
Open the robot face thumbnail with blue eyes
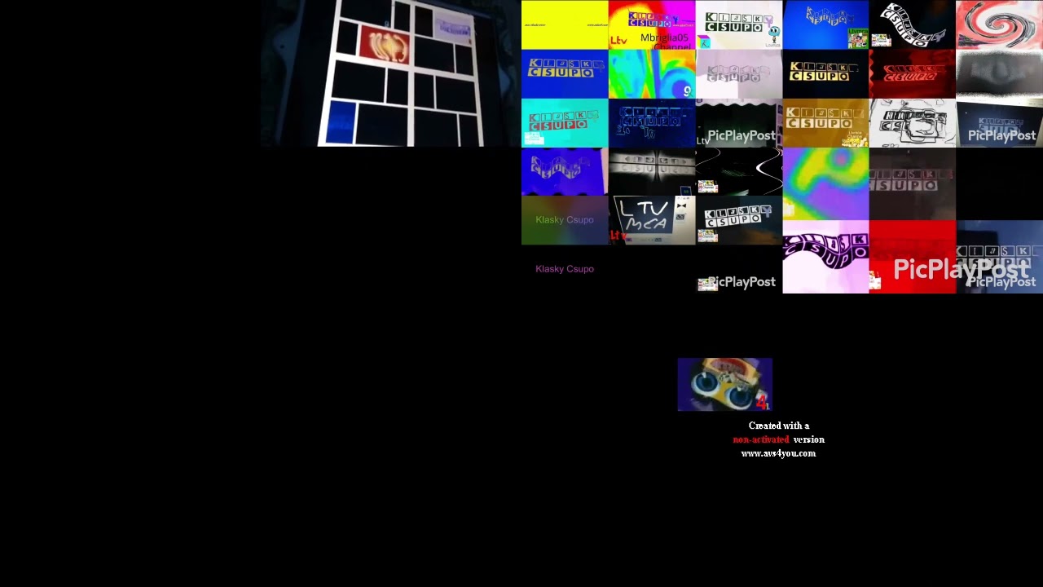point(724,384)
